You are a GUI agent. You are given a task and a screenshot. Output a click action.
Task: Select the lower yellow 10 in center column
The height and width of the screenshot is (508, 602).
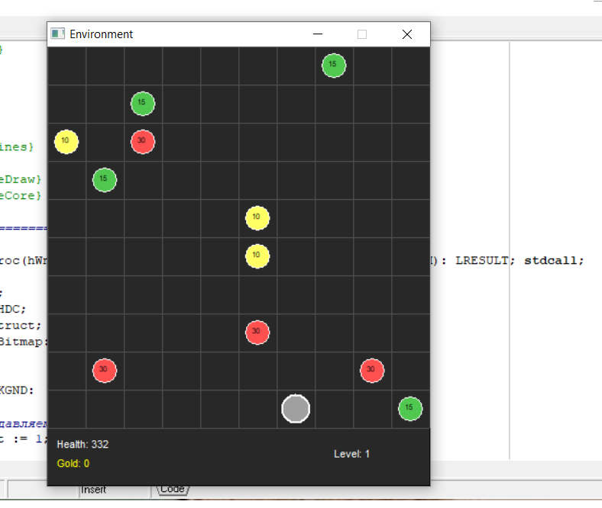[x=257, y=256]
